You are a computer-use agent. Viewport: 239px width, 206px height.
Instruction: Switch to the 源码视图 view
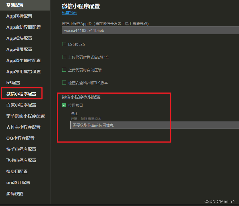(13, 193)
